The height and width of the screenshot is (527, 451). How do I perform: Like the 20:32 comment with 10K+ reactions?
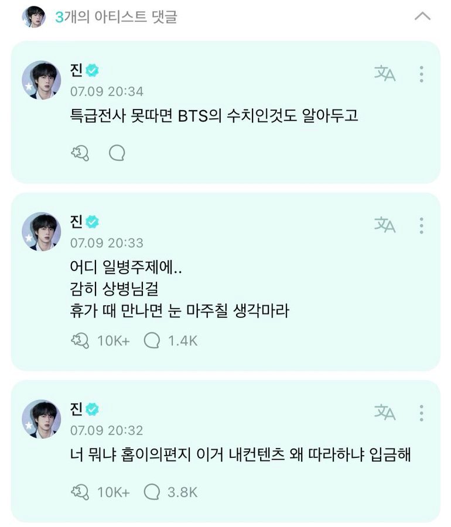(x=80, y=492)
